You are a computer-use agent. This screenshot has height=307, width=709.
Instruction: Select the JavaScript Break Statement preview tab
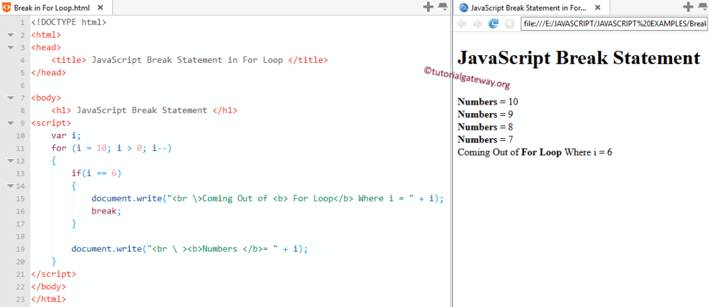tap(529, 8)
